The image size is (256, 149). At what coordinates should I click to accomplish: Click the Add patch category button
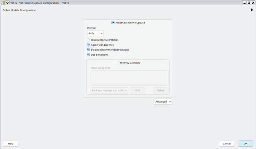137,90
